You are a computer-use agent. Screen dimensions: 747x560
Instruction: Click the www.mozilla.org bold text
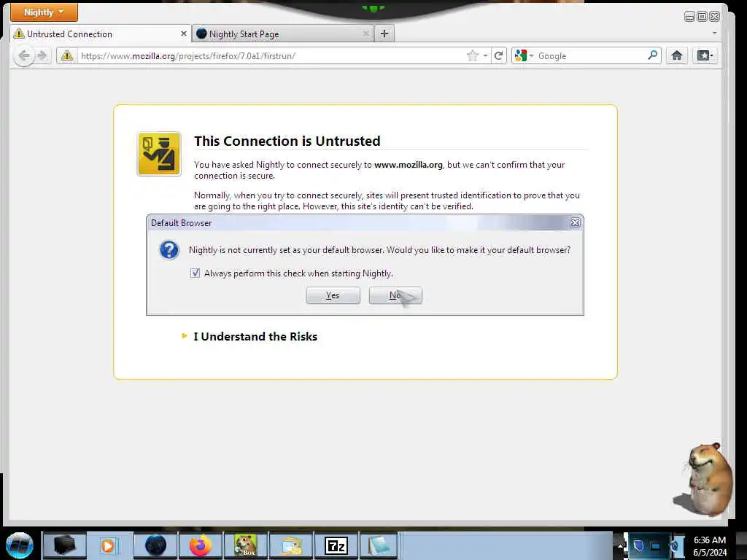409,165
